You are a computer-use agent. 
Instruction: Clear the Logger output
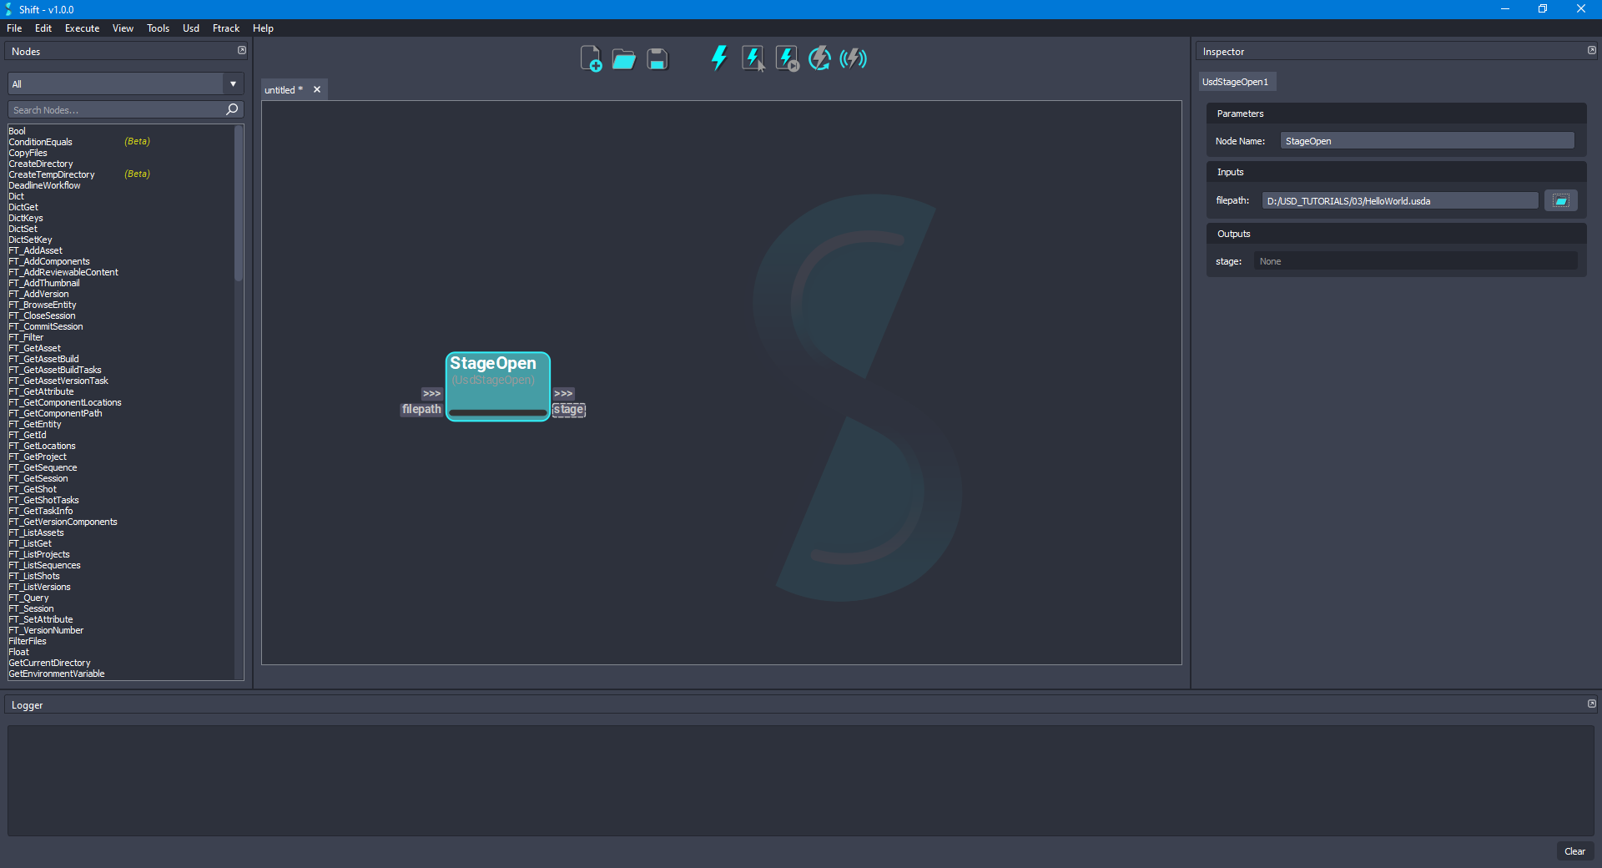pos(1574,851)
